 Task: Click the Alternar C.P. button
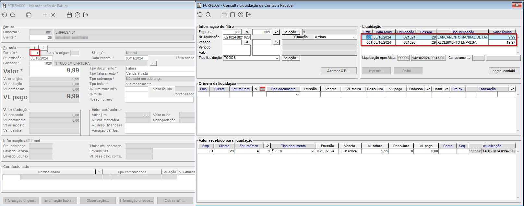[339, 71]
